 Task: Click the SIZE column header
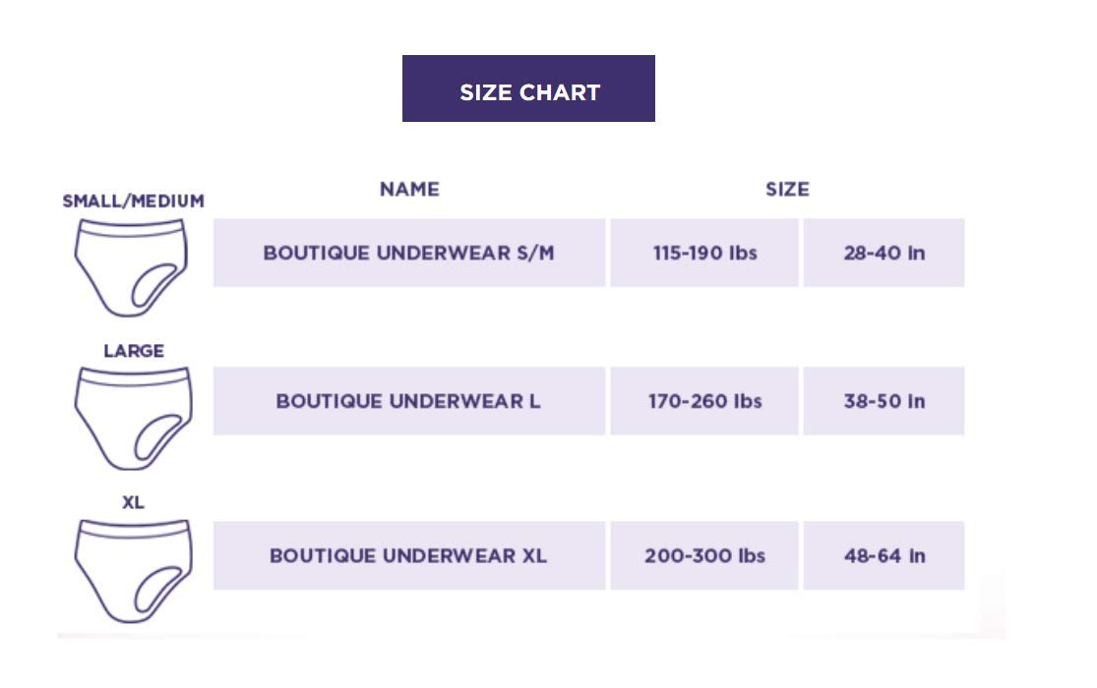click(x=787, y=189)
